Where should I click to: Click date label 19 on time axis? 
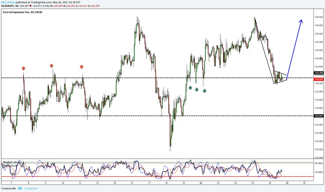[184, 183]
